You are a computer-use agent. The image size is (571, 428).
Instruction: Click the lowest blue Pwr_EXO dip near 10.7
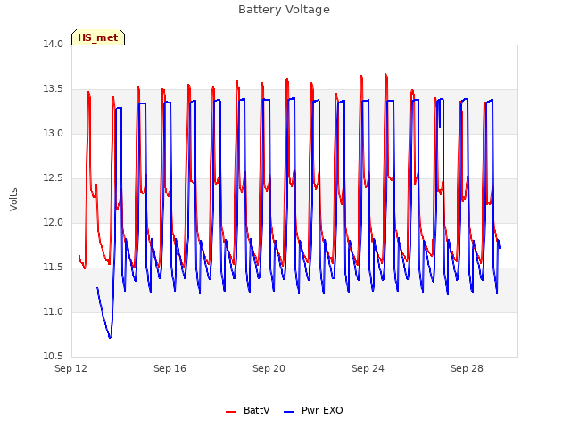(x=110, y=337)
